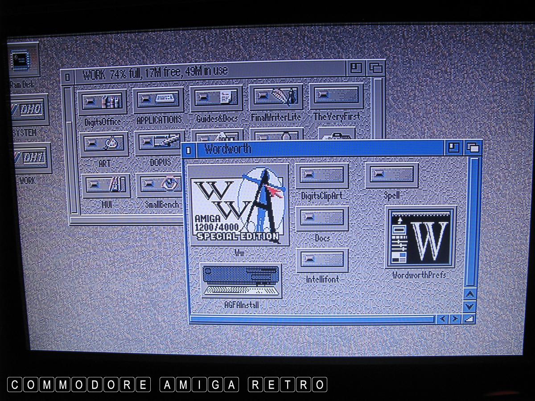This screenshot has height=401, width=535.
Task: Open the MUI drawer
Action: pyautogui.click(x=106, y=185)
